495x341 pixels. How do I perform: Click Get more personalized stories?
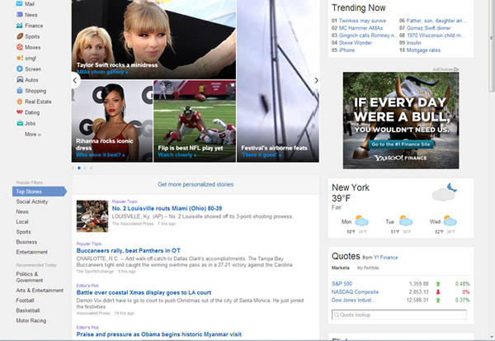(196, 184)
